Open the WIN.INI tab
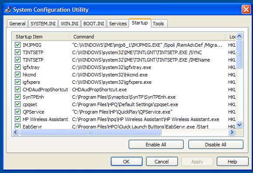This screenshot has width=253, height=173. 69,24
